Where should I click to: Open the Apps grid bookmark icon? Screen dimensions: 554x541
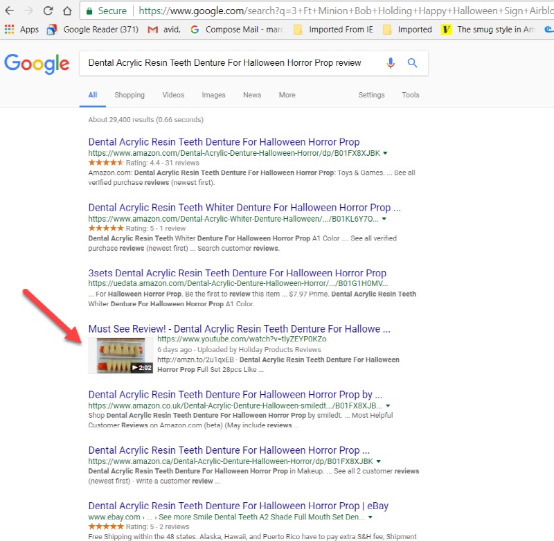point(9,29)
